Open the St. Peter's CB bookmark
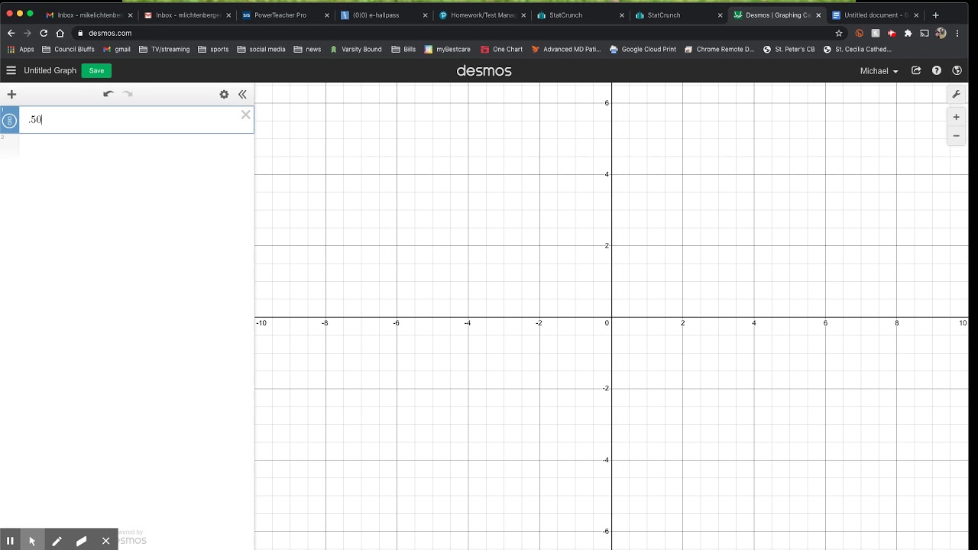 click(x=789, y=50)
